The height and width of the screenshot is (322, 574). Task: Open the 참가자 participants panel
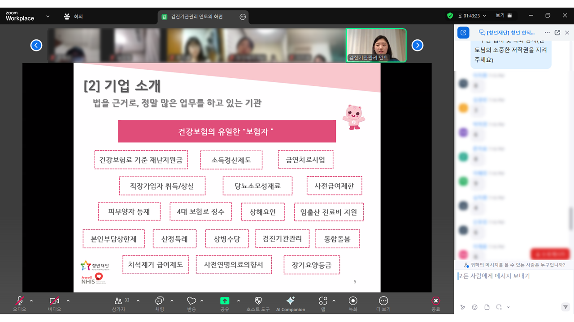118,301
